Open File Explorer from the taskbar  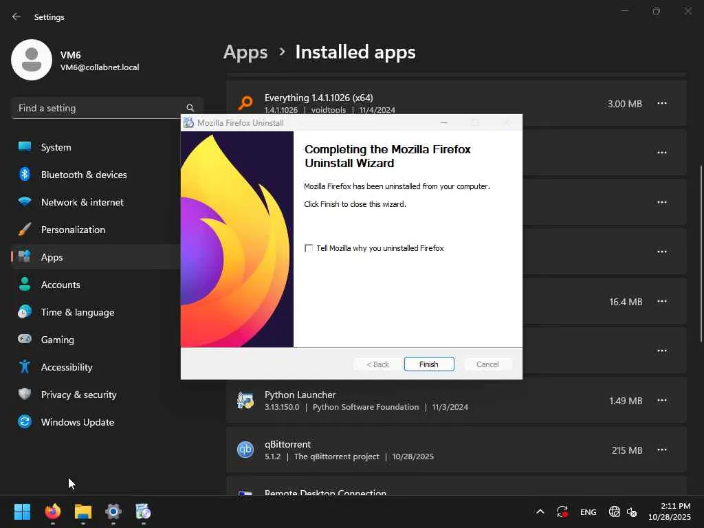tap(83, 511)
